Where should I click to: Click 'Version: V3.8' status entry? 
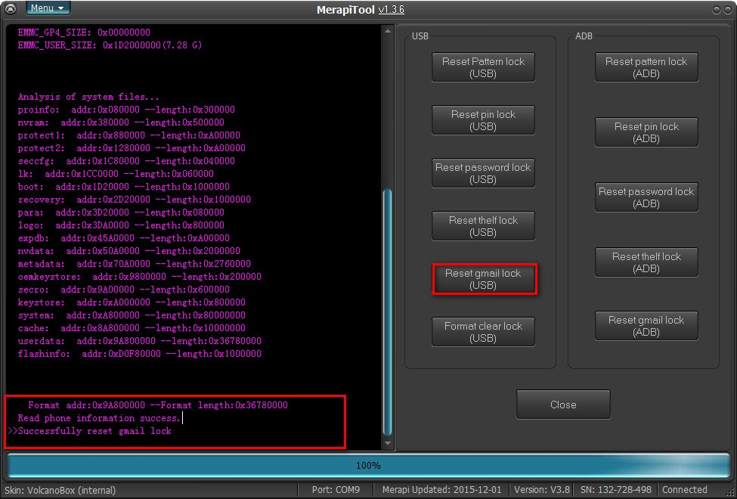point(542,490)
